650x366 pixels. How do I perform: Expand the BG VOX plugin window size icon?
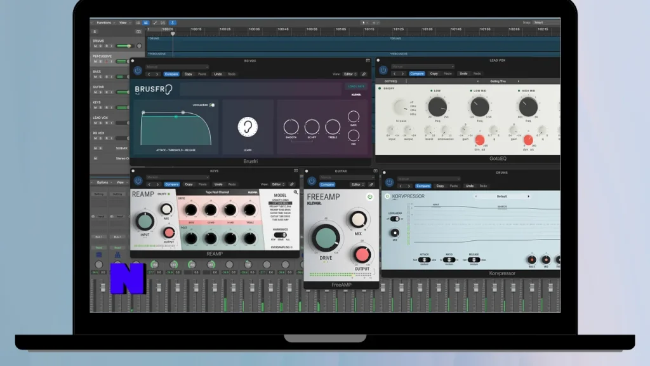coord(368,60)
